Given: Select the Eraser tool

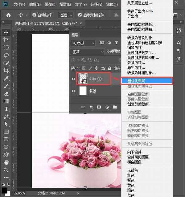Looking at the screenshot, I should tap(6, 93).
